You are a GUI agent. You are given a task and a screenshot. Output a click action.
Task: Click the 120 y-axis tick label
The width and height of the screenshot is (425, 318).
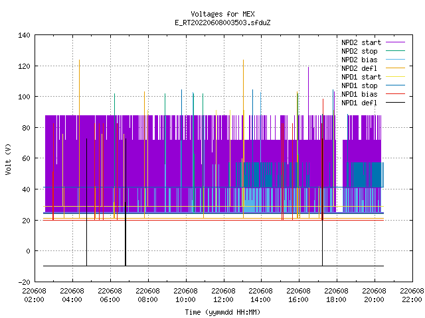pos(24,66)
